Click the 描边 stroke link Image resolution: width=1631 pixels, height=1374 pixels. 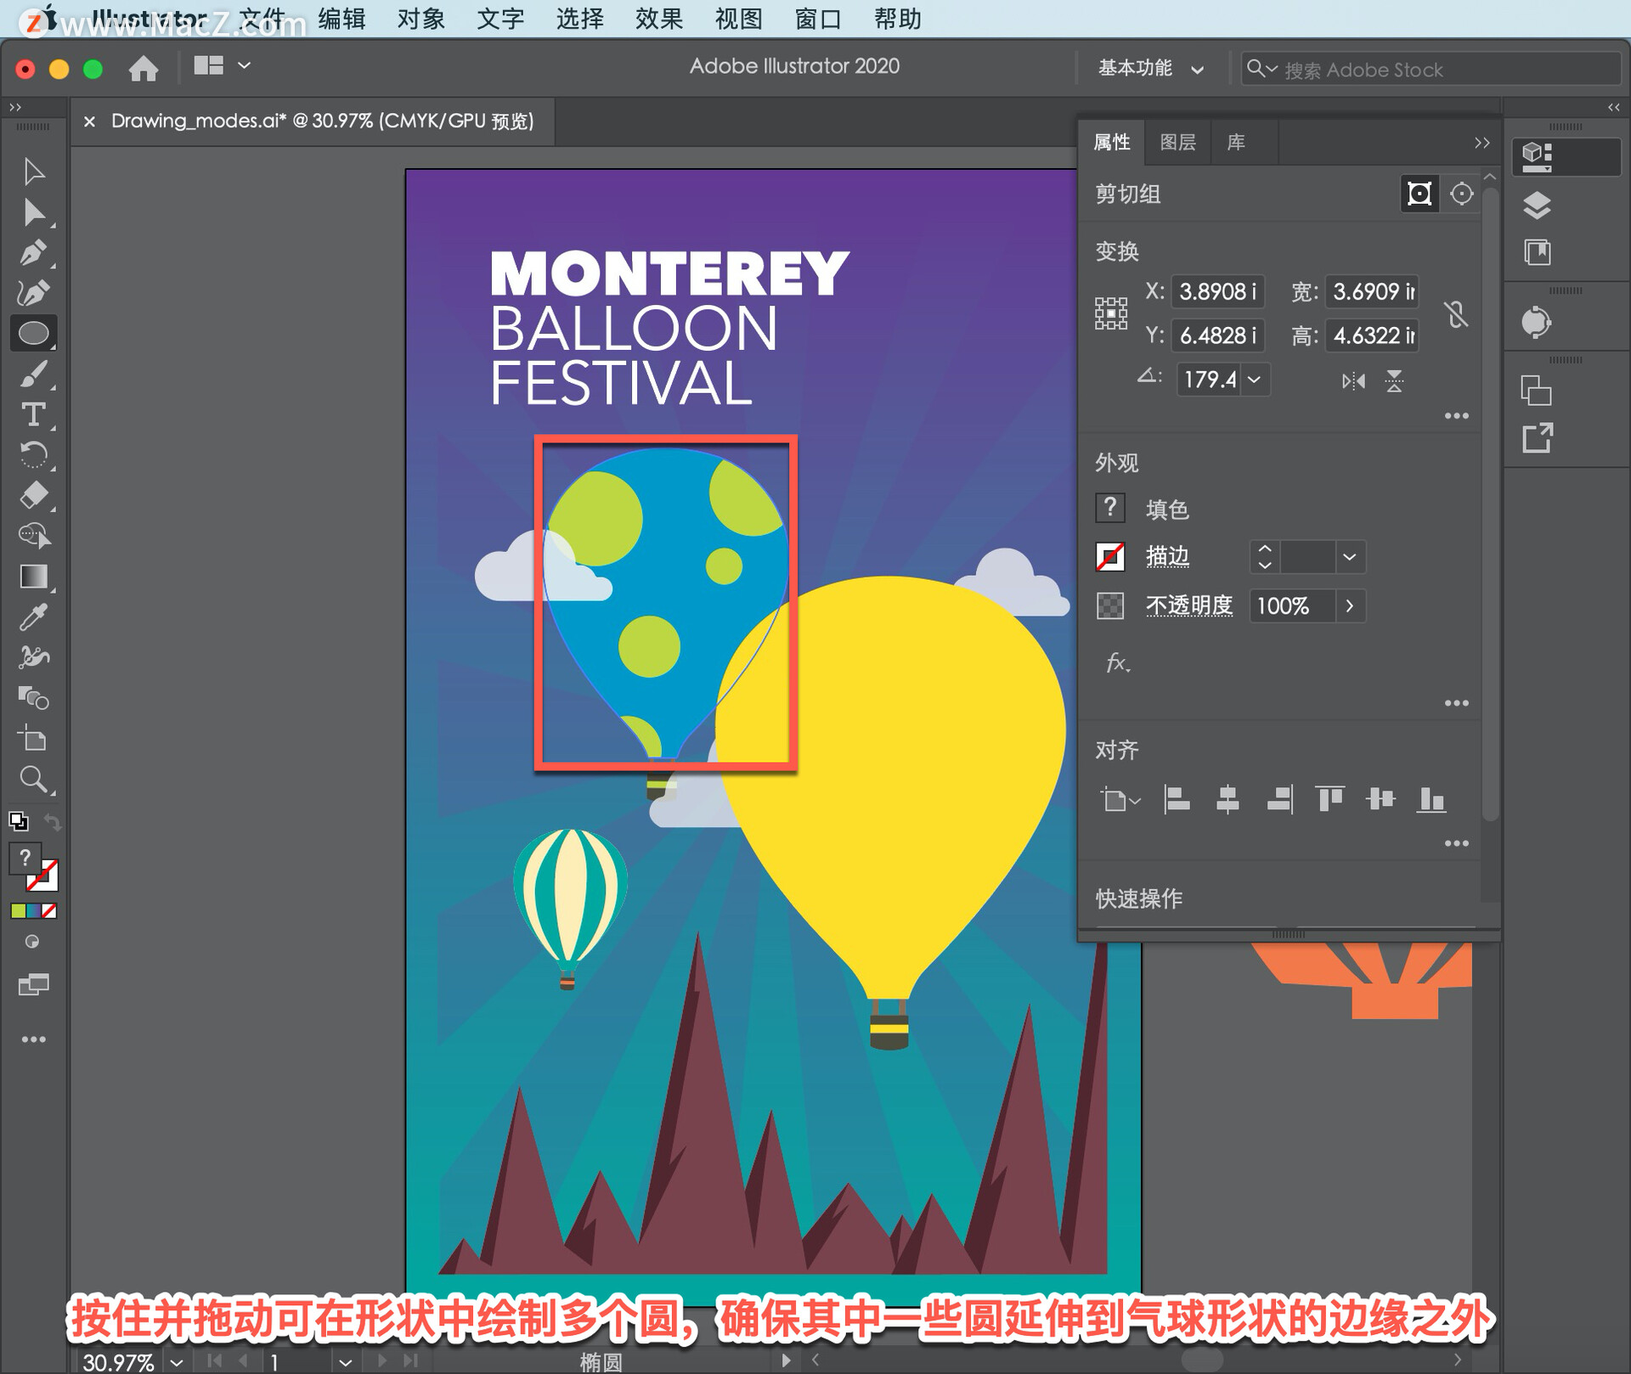[1167, 557]
